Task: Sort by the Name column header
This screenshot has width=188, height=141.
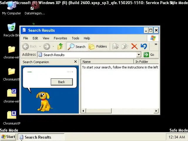Action: click(107, 62)
